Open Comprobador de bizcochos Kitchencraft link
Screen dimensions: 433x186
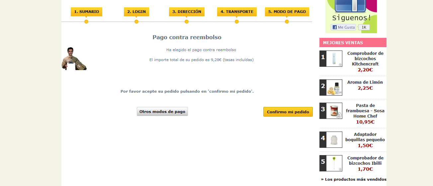pos(365,58)
